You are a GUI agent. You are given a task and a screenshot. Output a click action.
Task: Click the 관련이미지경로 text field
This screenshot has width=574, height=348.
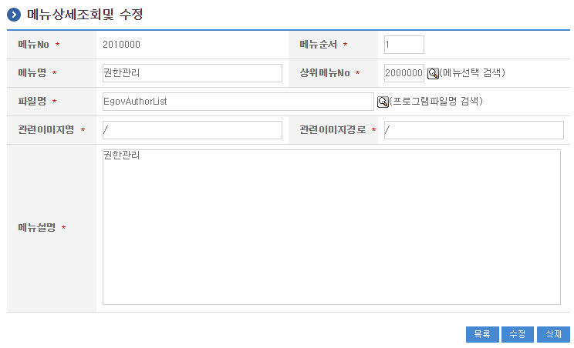tap(473, 130)
